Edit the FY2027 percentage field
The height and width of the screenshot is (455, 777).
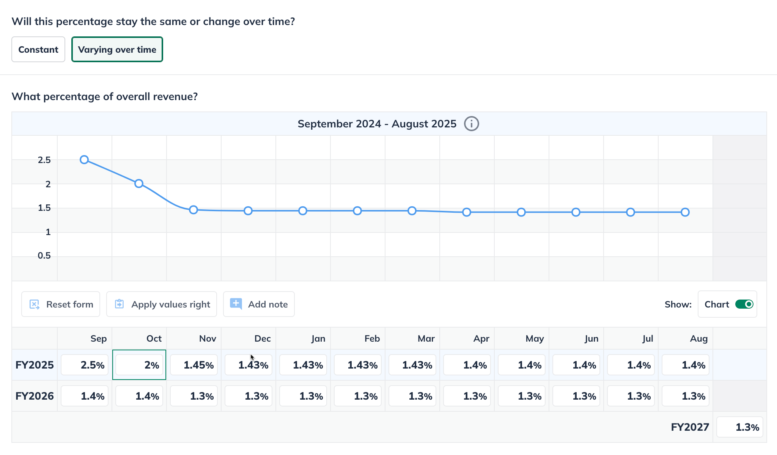coord(739,427)
